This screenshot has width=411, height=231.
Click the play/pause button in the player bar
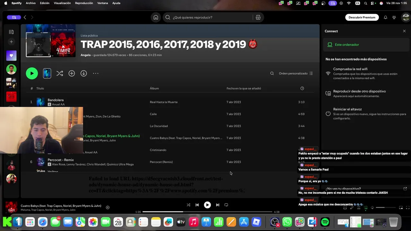point(207,205)
